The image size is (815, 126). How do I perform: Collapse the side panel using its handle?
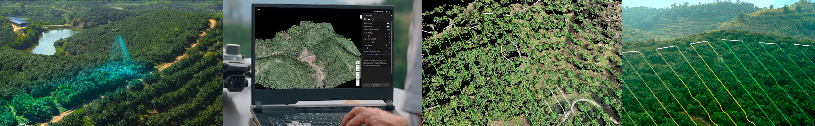[361, 17]
